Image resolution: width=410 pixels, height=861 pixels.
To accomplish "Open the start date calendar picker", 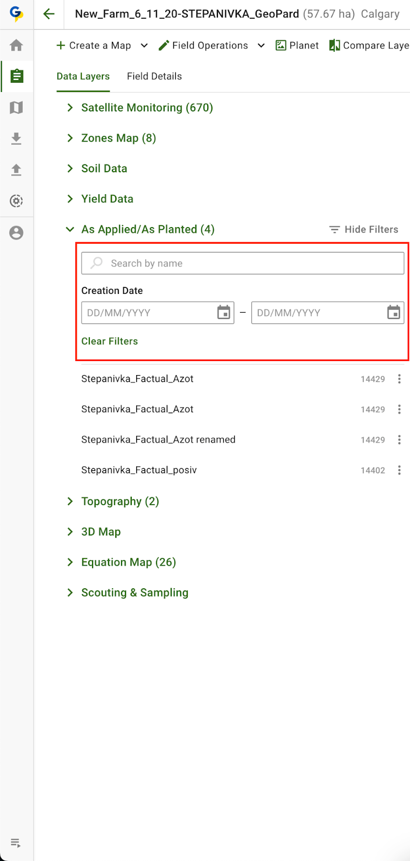I will coord(224,313).
